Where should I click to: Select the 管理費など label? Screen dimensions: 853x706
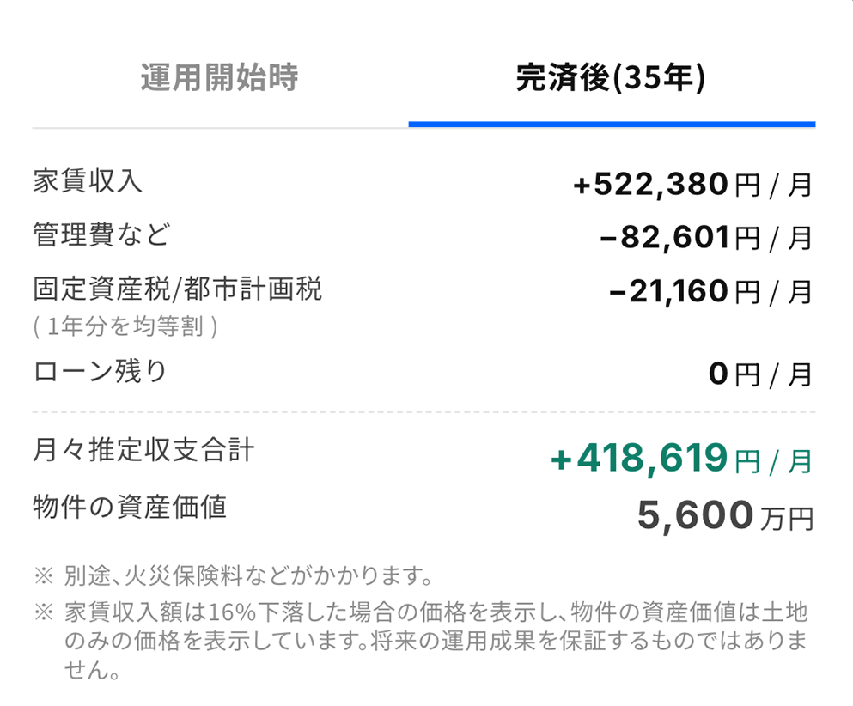tap(101, 234)
